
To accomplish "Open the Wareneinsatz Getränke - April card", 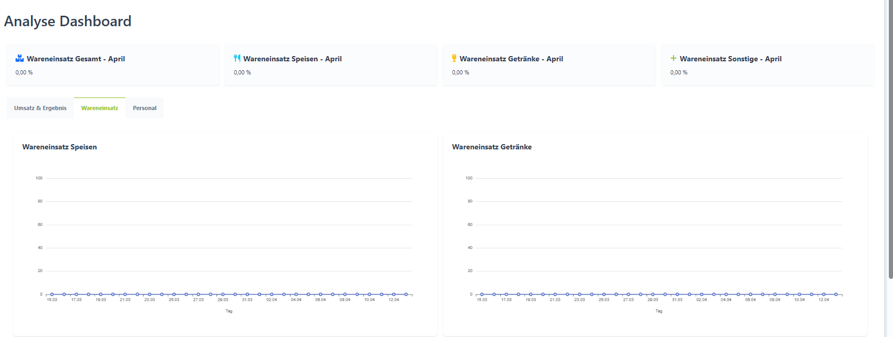I will coord(550,65).
